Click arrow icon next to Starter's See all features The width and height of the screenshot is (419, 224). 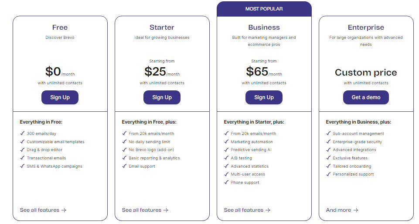point(166,210)
